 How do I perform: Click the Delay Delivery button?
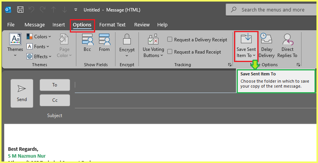pyautogui.click(x=267, y=46)
